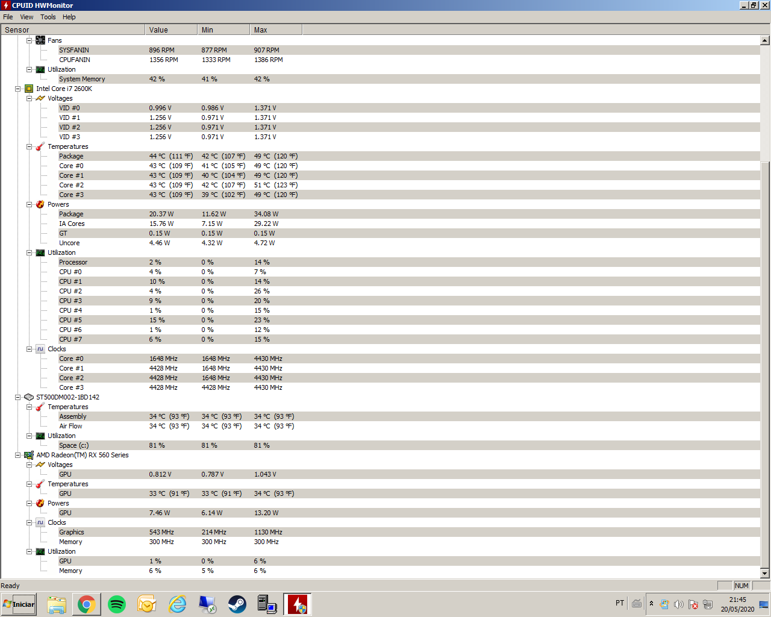Show hidden tray icons arrow
The image size is (771, 617).
[x=651, y=604]
